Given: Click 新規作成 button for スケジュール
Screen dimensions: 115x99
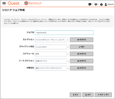Looking at the screenshot, I should click(x=82, y=54).
